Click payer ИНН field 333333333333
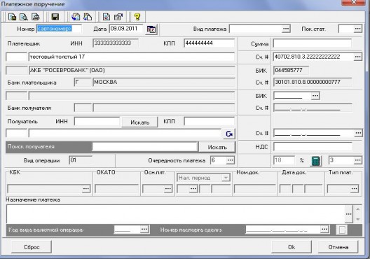 116,43
